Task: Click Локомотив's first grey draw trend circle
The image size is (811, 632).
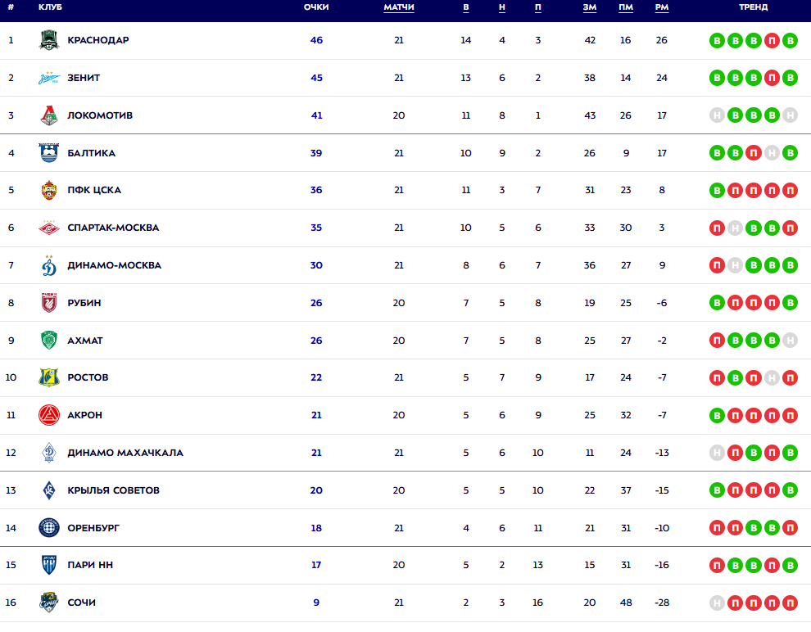Action: (717, 115)
